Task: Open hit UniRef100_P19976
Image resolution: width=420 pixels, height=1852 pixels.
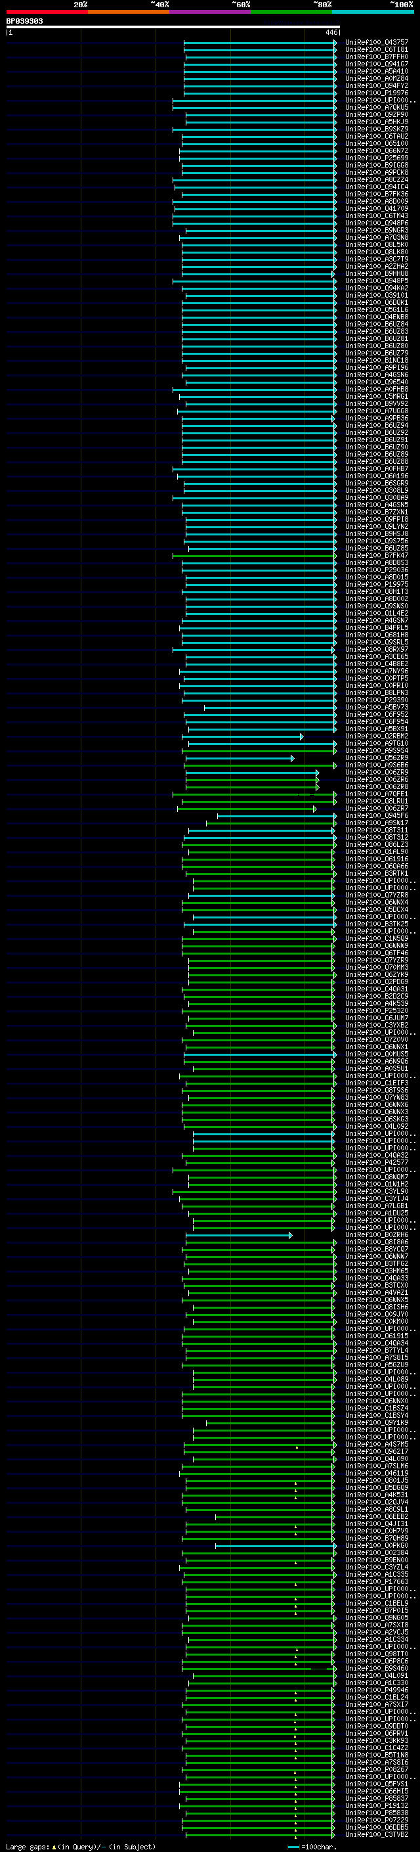Action: (377, 93)
